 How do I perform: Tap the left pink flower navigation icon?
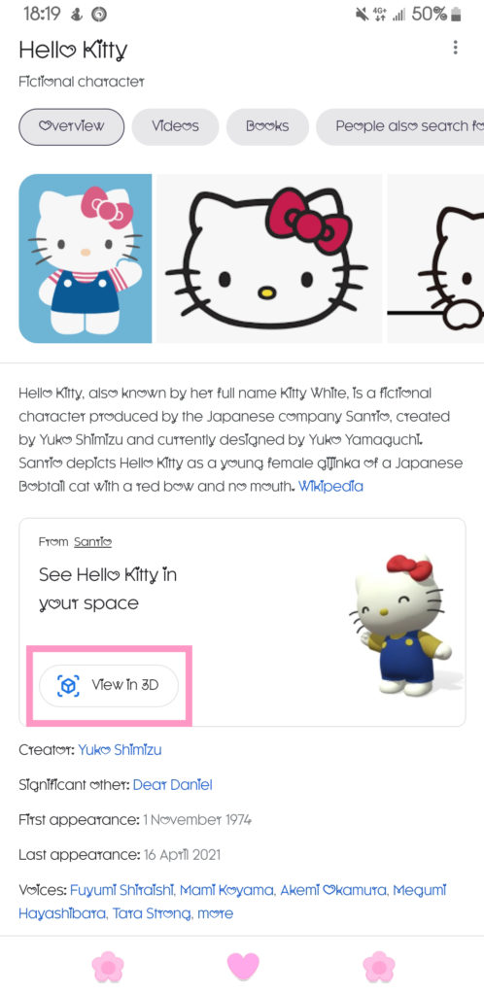click(x=108, y=967)
